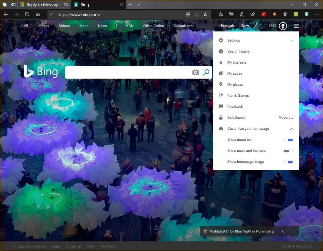
Task: Open Privacy and Cookies
Action: coord(29,246)
